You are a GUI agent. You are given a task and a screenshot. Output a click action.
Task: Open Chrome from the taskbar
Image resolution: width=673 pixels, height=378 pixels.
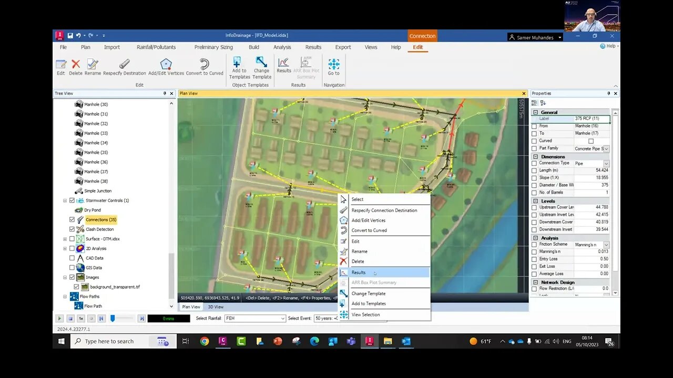204,341
